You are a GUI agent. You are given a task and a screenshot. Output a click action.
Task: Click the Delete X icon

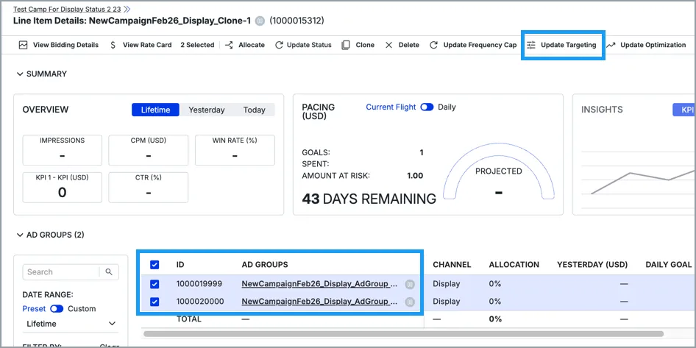point(389,45)
